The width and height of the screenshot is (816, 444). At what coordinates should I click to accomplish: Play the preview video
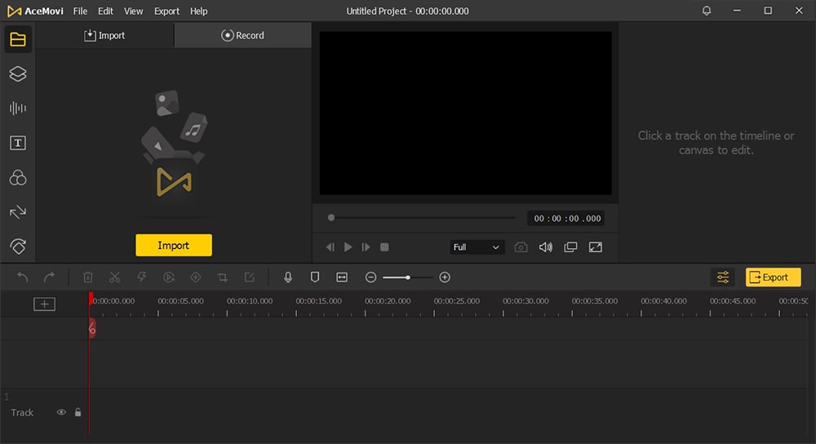pyautogui.click(x=348, y=247)
